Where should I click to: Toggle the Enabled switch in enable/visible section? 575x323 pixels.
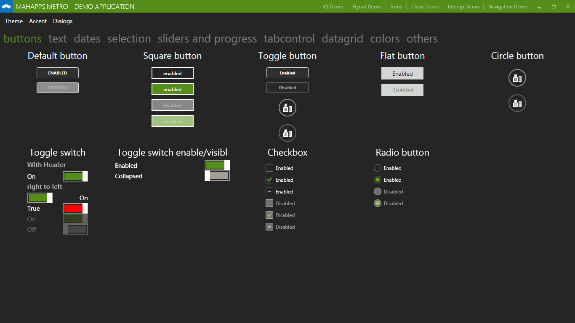(217, 166)
